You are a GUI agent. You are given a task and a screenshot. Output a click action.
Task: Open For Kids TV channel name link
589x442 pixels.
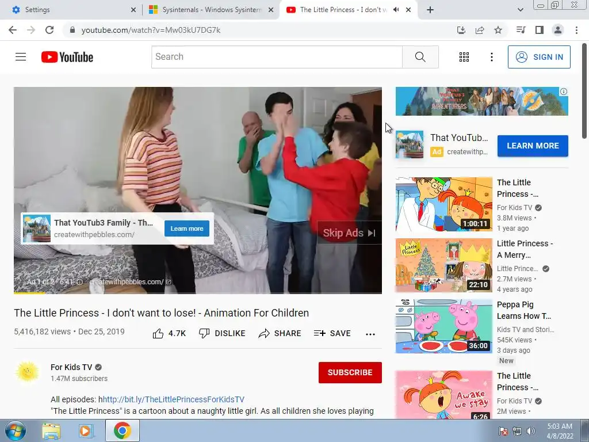coord(71,367)
